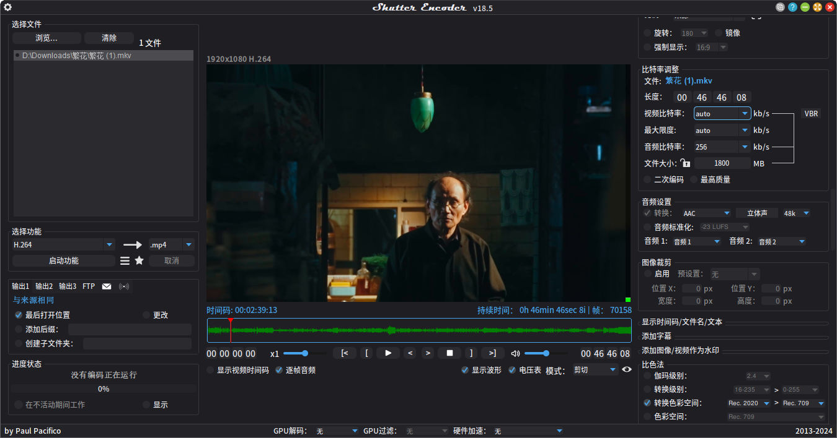Open Rec. 709 target colorspace dropdown
The width and height of the screenshot is (837, 438).
[804, 403]
